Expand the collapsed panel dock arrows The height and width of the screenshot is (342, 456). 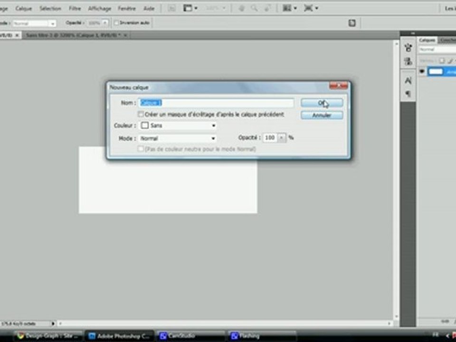pyautogui.click(x=413, y=33)
